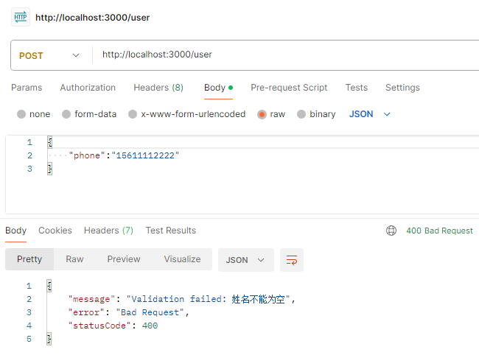479x355 pixels.
Task: Click the closing brace on request line 3
Action: pyautogui.click(x=50, y=169)
